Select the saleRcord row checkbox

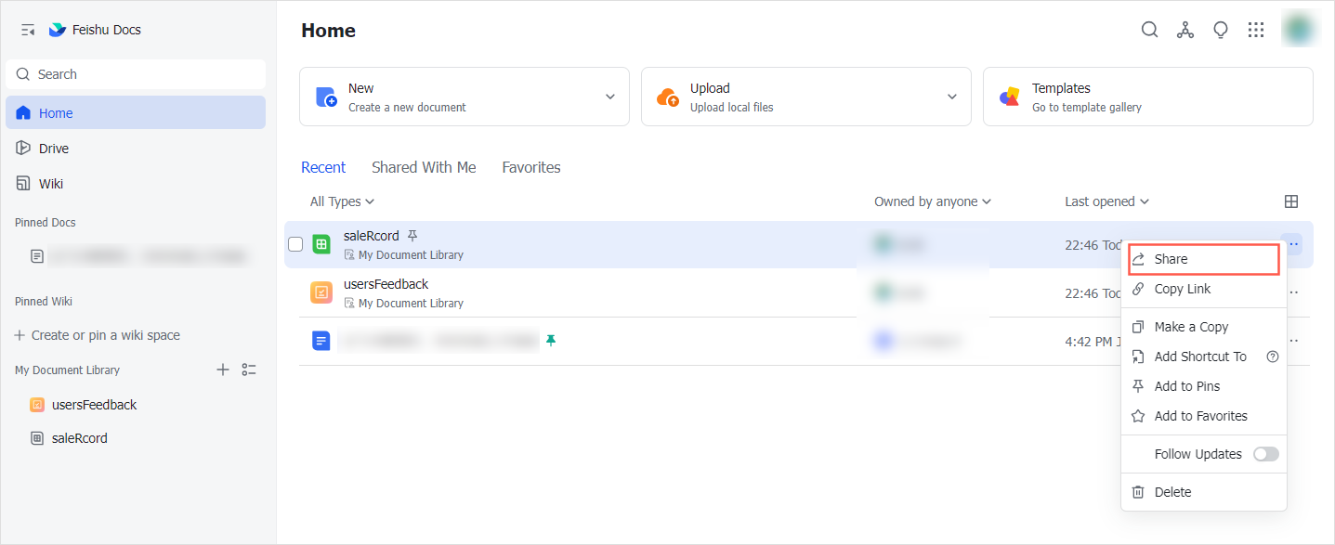coord(295,244)
